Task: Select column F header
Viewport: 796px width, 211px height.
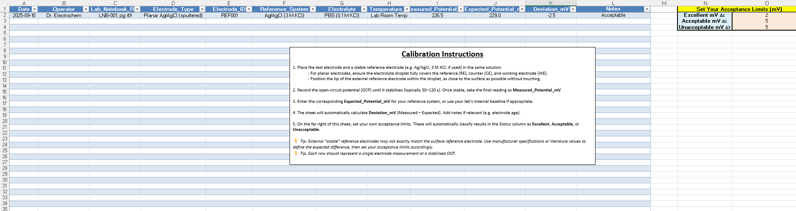Action: [284, 3]
